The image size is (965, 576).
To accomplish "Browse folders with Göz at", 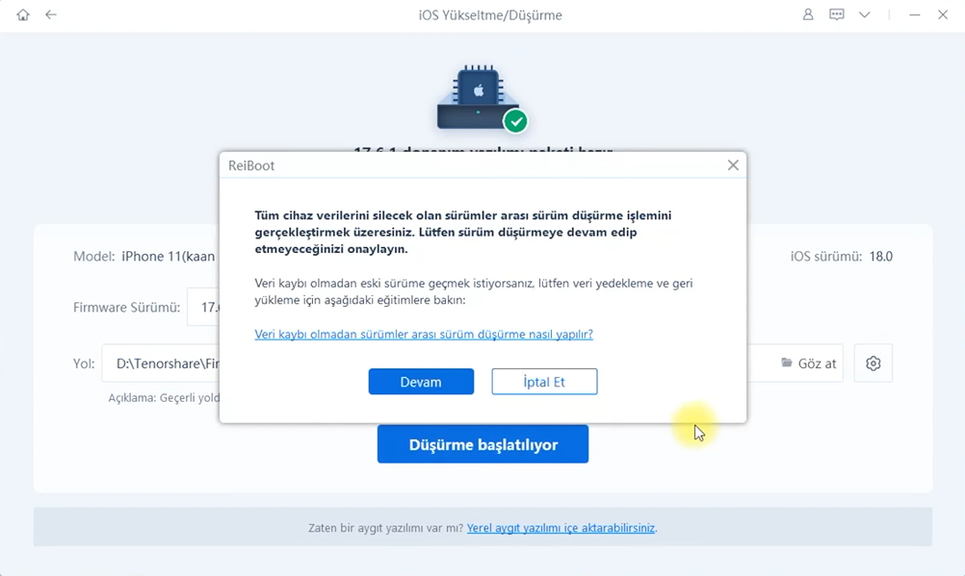I will coord(808,363).
